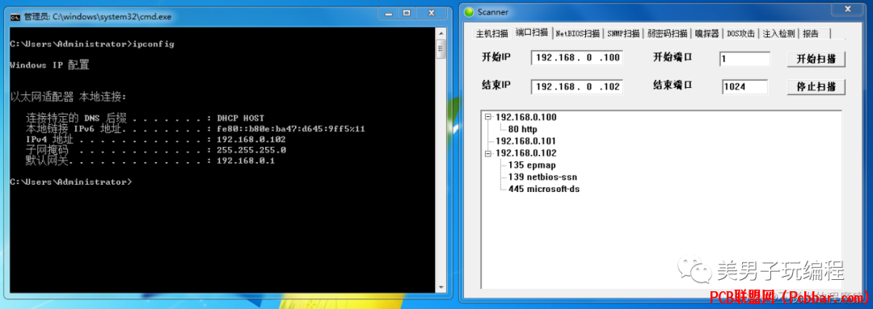873x309 pixels.
Task: Click the IPv4 address 192.168.0.102 in cmd
Action: [251, 140]
